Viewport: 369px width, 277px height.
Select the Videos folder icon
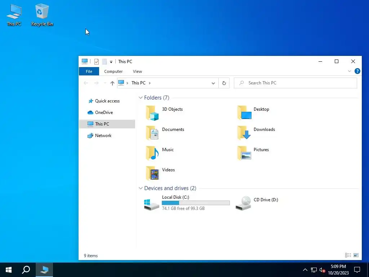[152, 173]
